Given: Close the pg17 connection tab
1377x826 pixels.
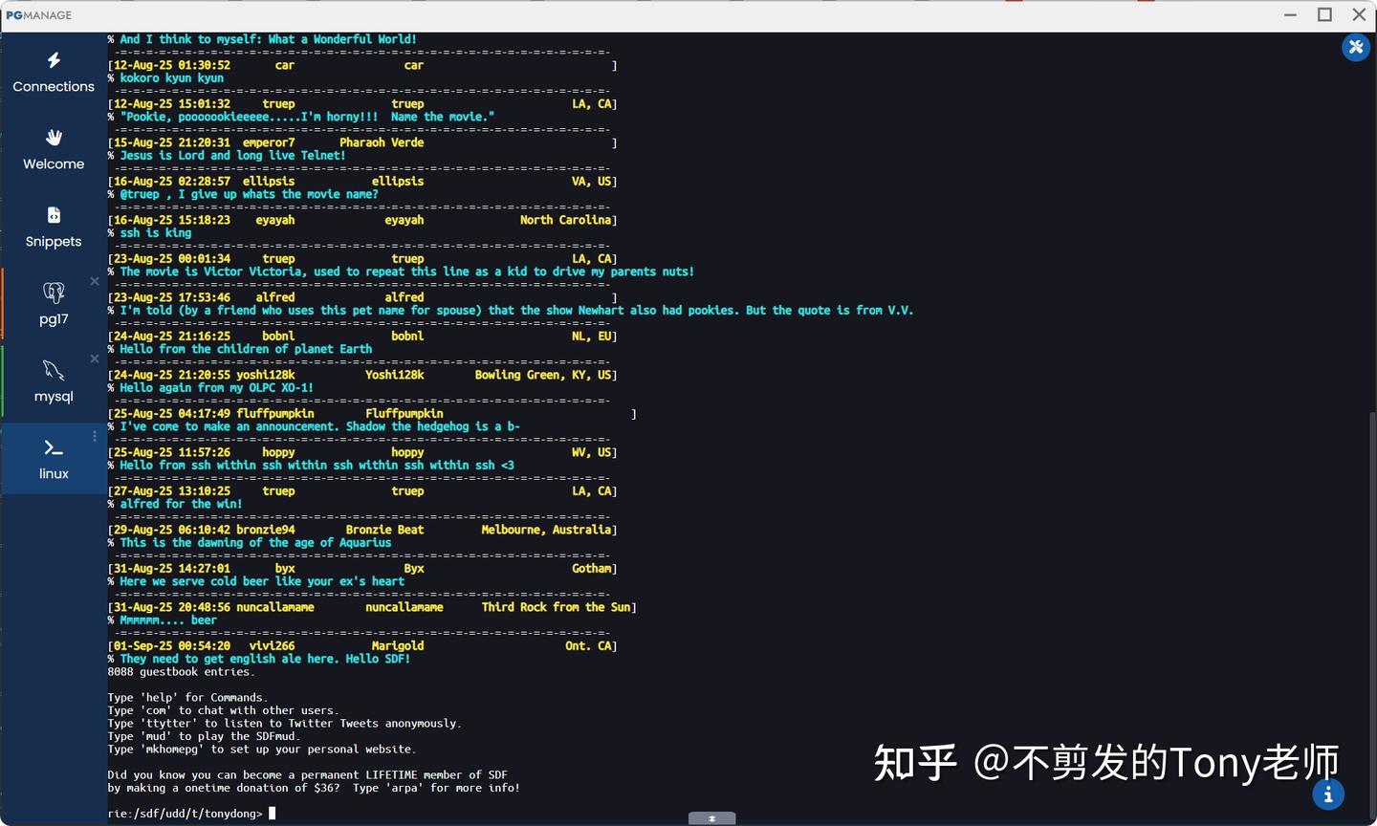Looking at the screenshot, I should tap(94, 281).
